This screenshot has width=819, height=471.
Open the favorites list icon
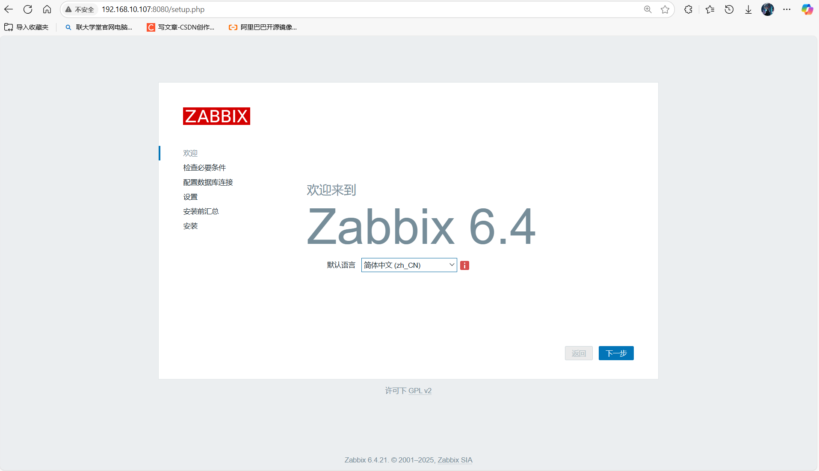pyautogui.click(x=710, y=9)
